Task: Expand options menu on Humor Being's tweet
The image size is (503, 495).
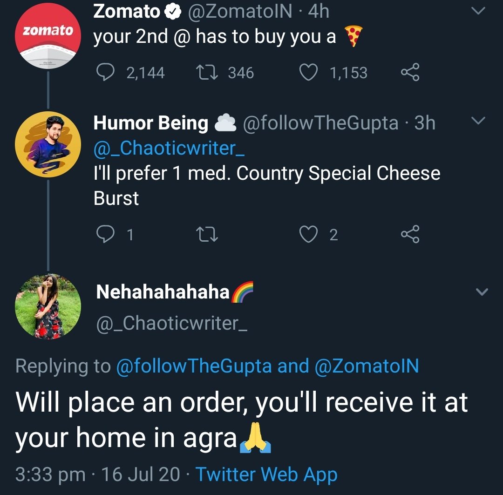Action: [479, 122]
